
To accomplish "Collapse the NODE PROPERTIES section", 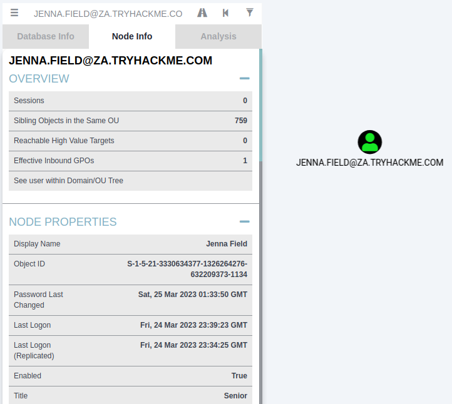I will coord(244,221).
